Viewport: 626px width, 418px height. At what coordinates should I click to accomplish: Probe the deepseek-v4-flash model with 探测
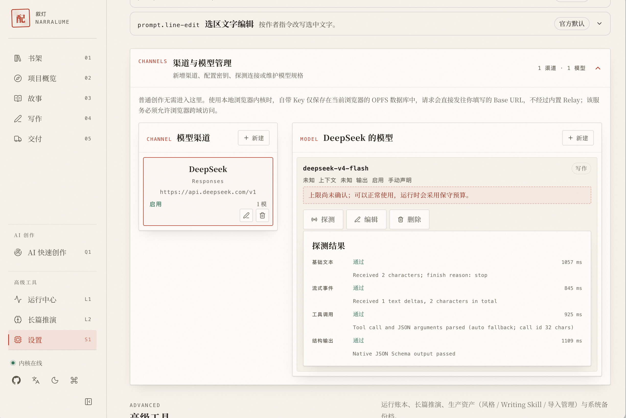pos(323,219)
